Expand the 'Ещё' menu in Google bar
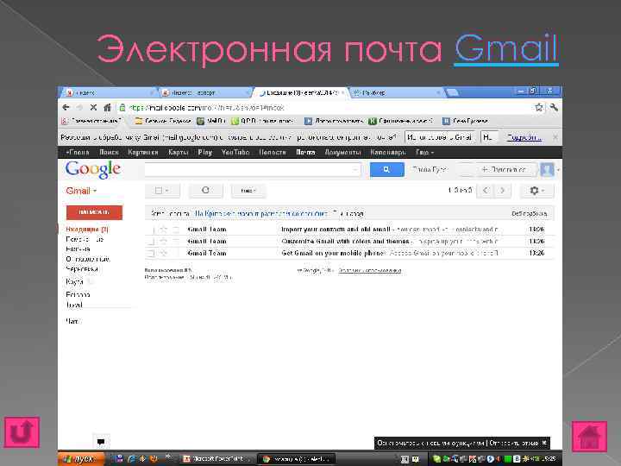Viewport: 621px width, 466px height. 424,152
